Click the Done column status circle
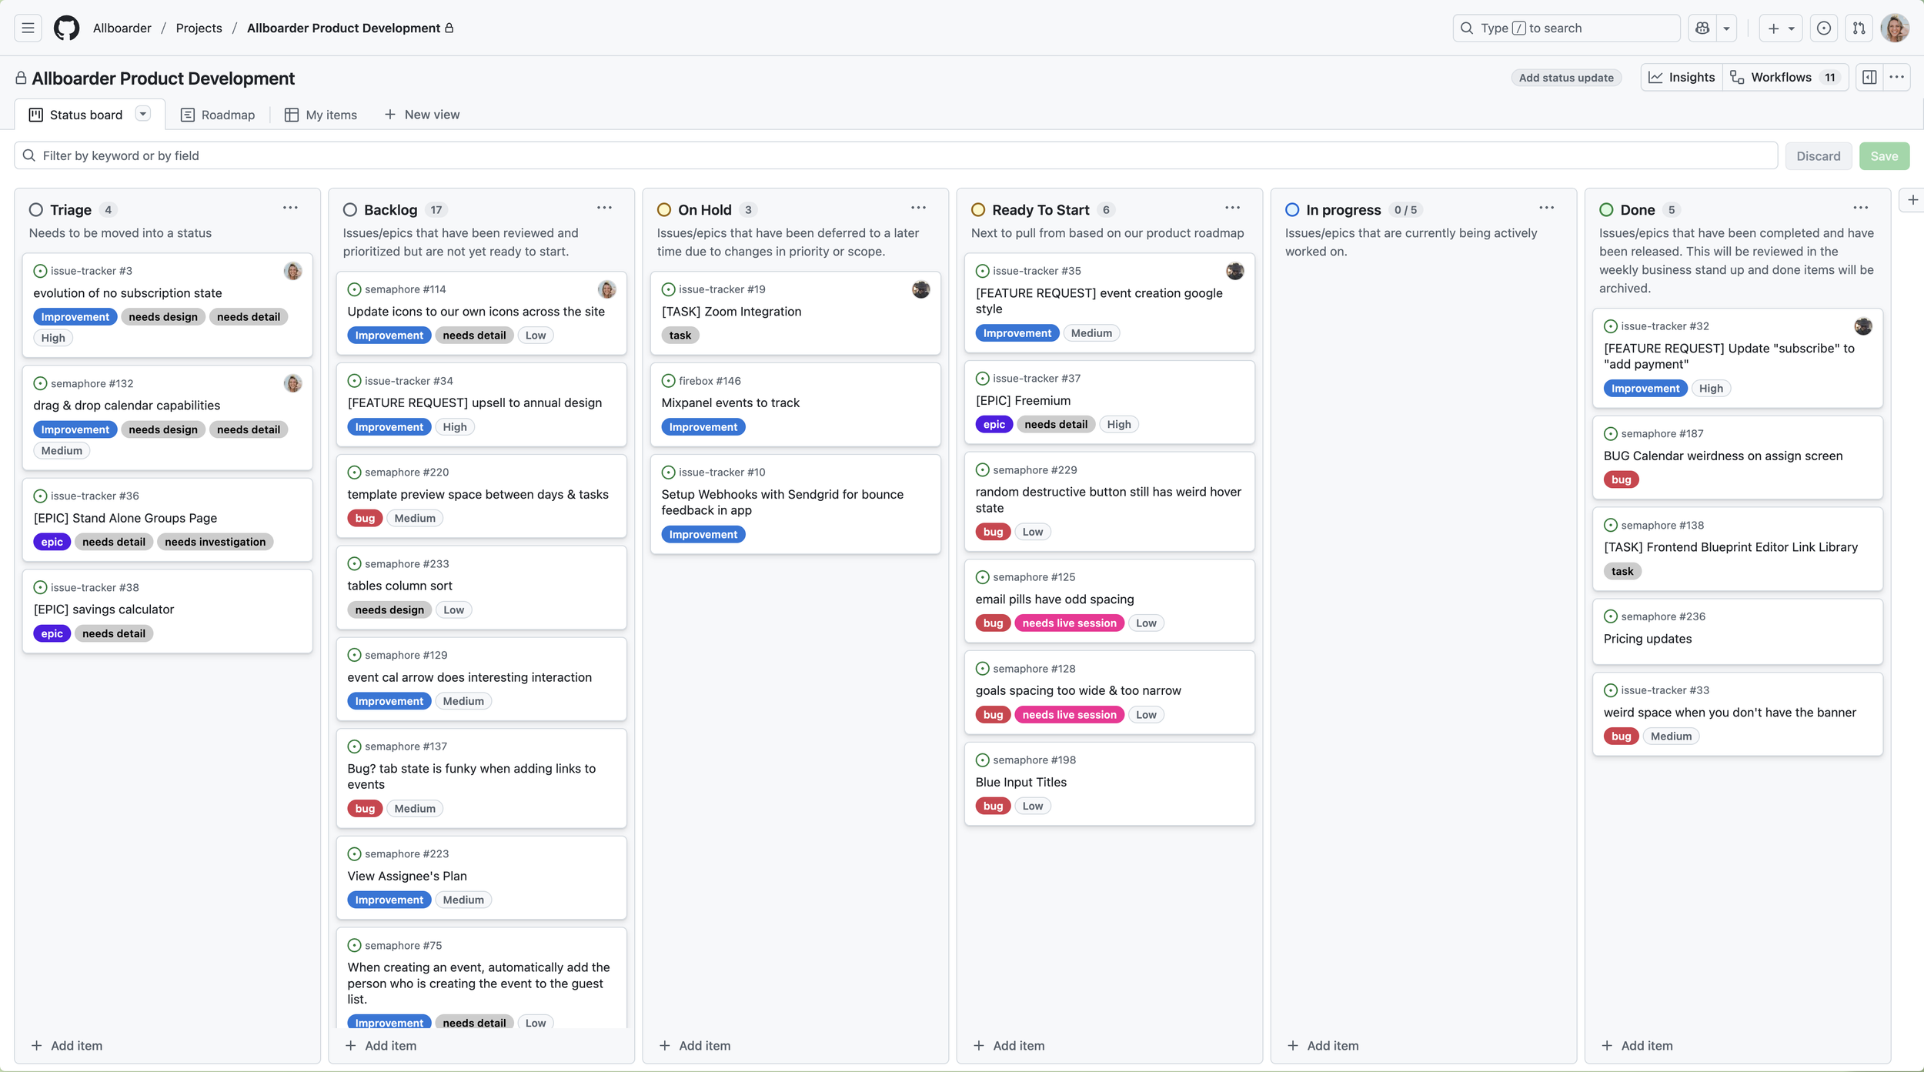The width and height of the screenshot is (1924, 1072). pos(1606,210)
